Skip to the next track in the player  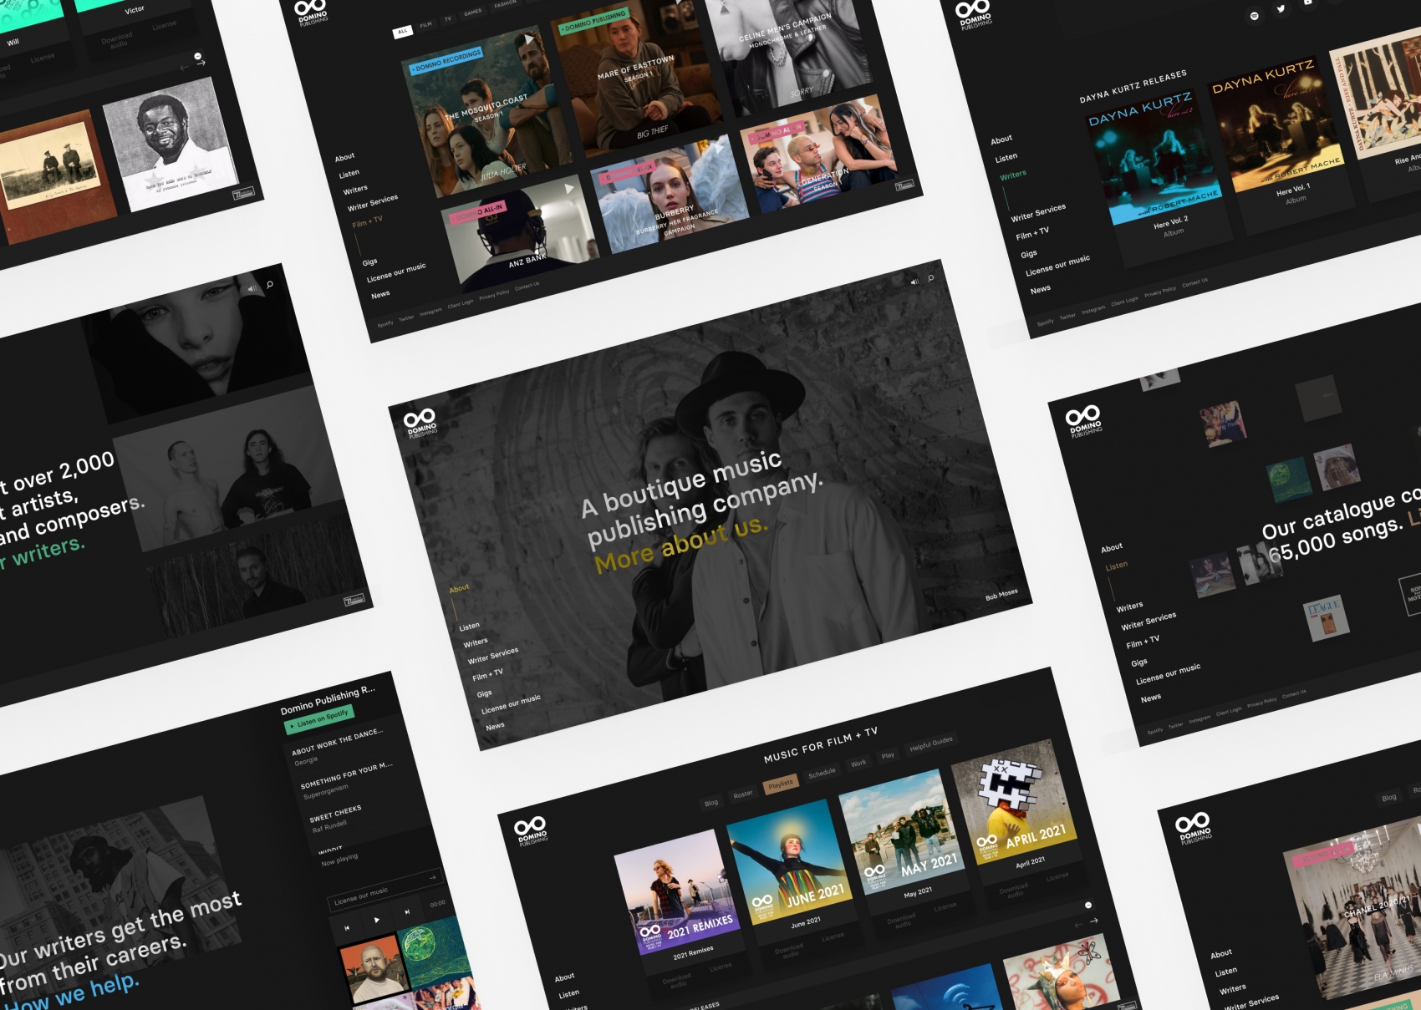(x=407, y=912)
